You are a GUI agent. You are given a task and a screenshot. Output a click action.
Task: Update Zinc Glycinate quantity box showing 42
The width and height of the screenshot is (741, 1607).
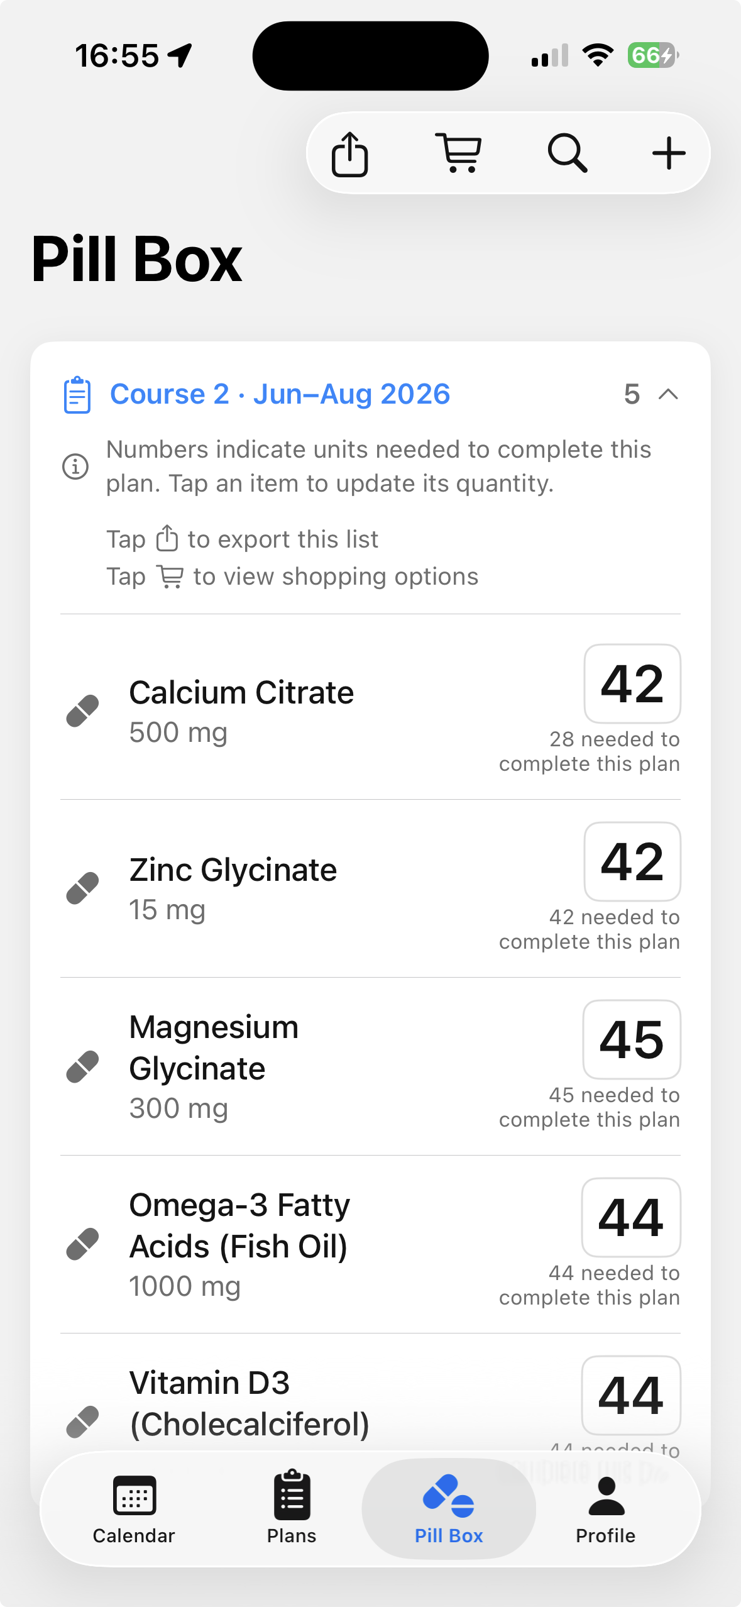click(632, 861)
